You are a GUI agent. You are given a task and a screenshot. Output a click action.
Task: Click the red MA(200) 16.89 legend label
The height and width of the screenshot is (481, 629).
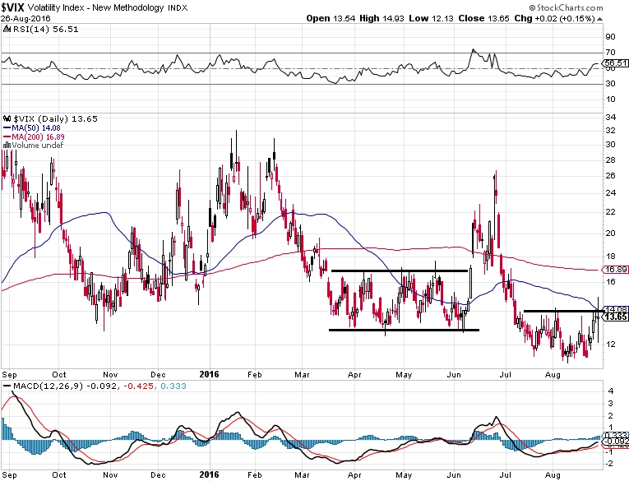[x=38, y=136]
